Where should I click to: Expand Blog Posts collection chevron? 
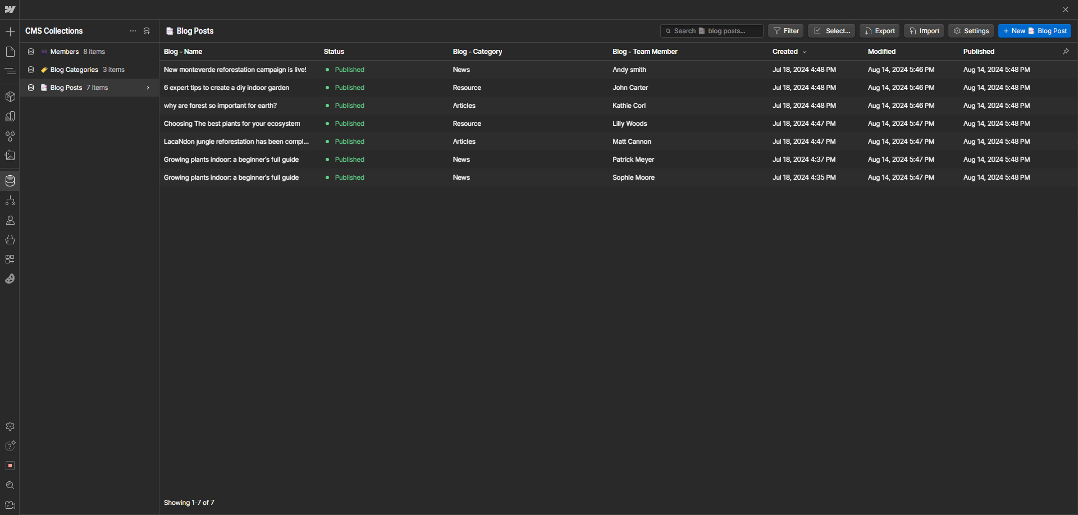pos(148,88)
